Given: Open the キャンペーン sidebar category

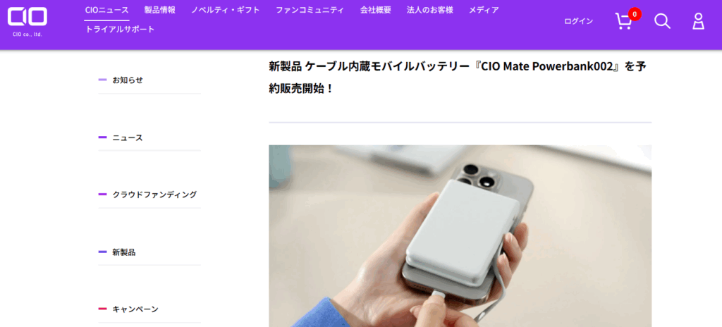Looking at the screenshot, I should click(x=149, y=309).
